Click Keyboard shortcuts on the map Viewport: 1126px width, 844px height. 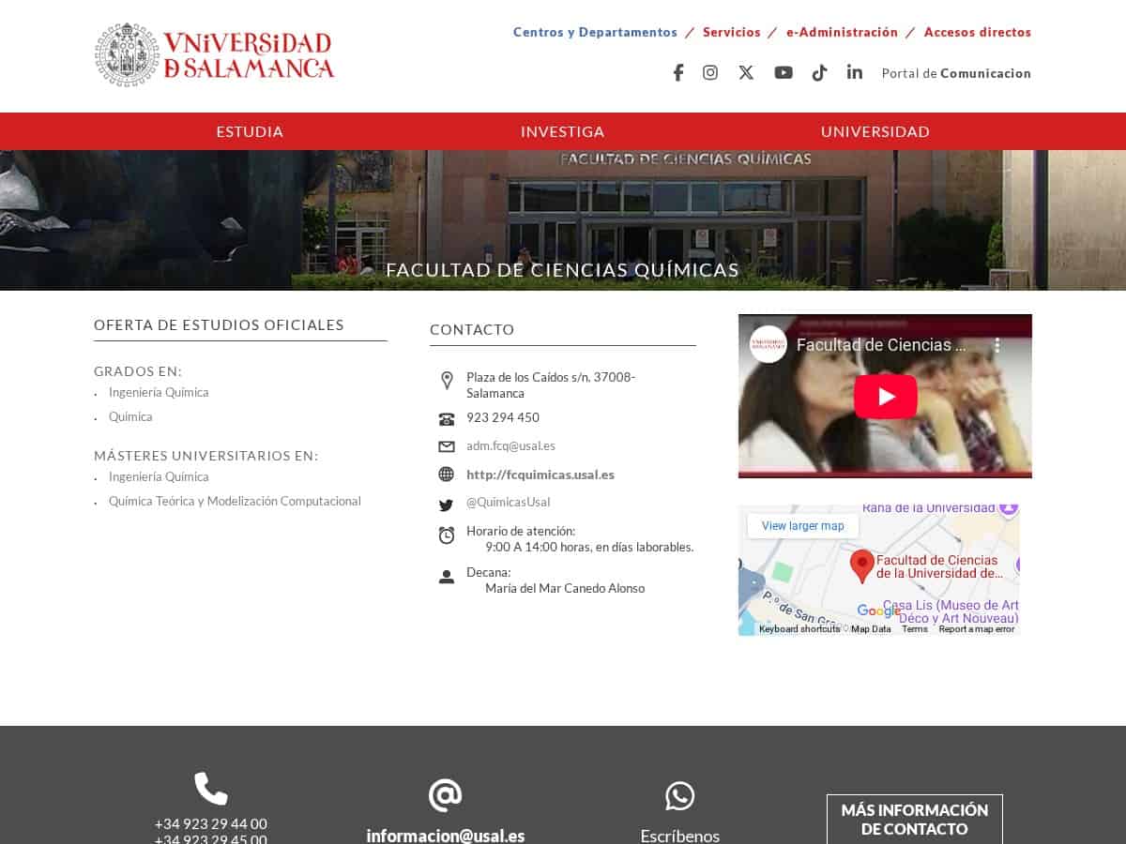coord(799,629)
